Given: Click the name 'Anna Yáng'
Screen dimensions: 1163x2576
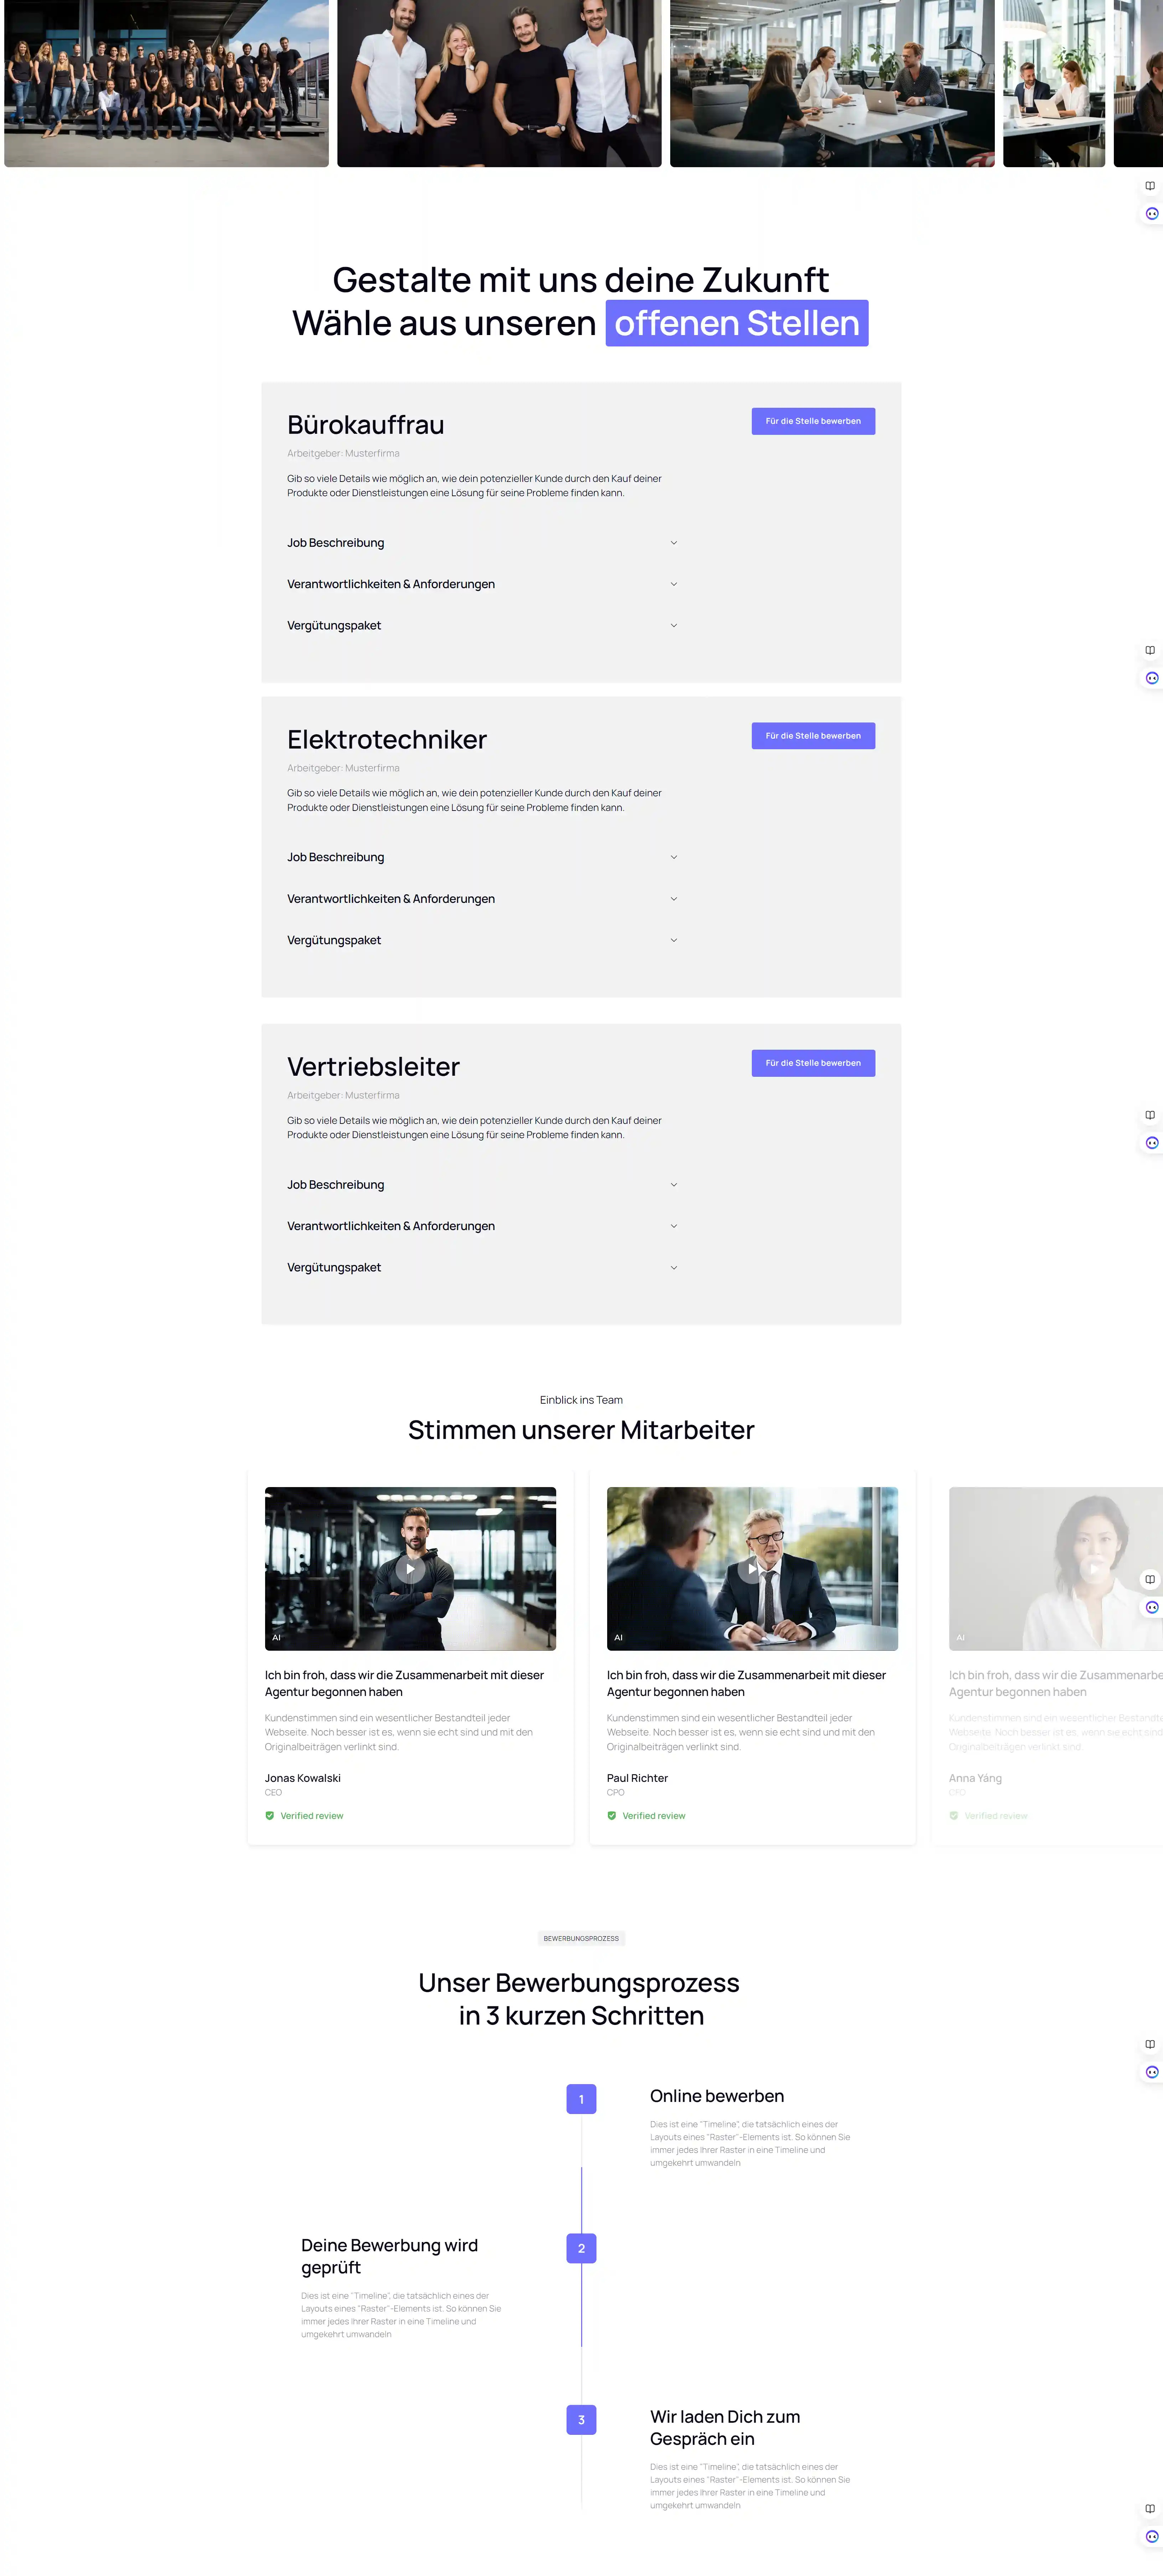Looking at the screenshot, I should [975, 1778].
